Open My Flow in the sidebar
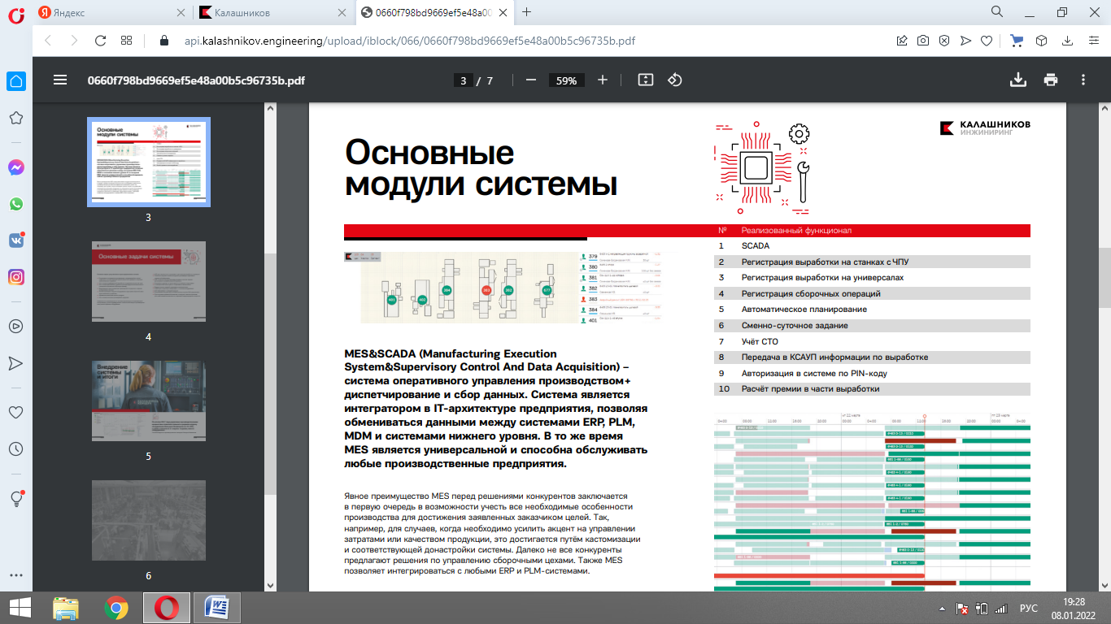 point(16,362)
